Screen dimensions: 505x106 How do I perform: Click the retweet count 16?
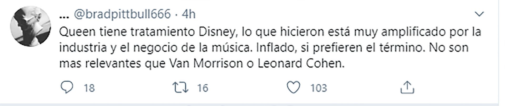pos(203,88)
